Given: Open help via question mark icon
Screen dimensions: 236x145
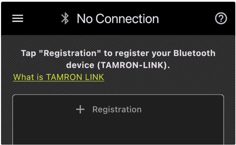Looking at the screenshot, I should tap(221, 19).
